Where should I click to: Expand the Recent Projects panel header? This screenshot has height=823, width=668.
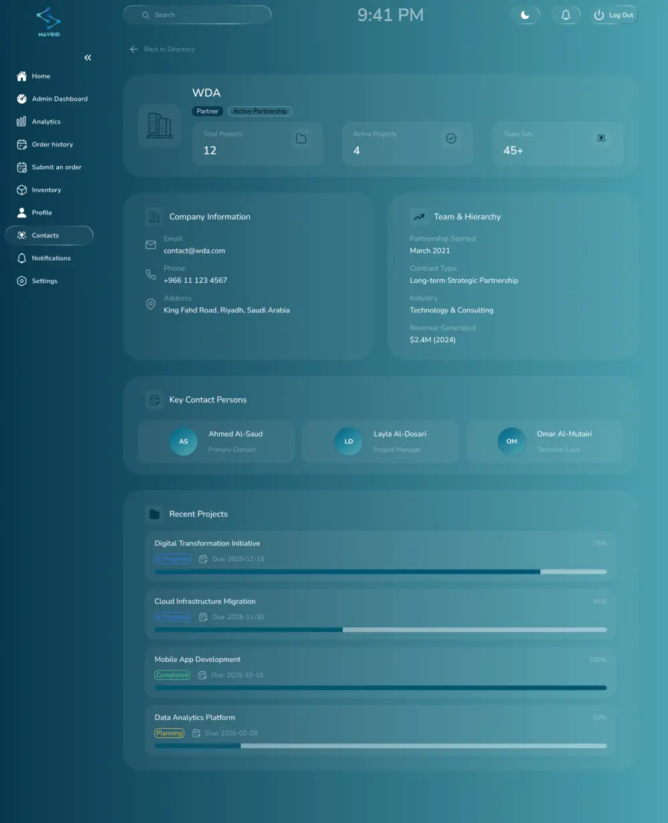tap(198, 513)
